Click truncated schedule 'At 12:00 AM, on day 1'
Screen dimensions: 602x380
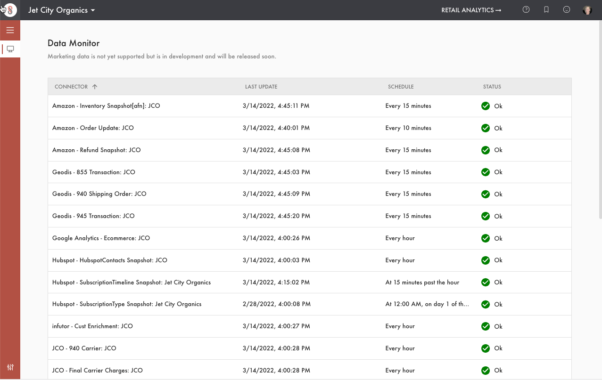pos(428,304)
